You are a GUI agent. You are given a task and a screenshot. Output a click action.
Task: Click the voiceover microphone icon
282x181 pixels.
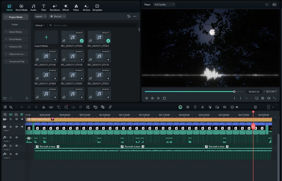point(202,107)
